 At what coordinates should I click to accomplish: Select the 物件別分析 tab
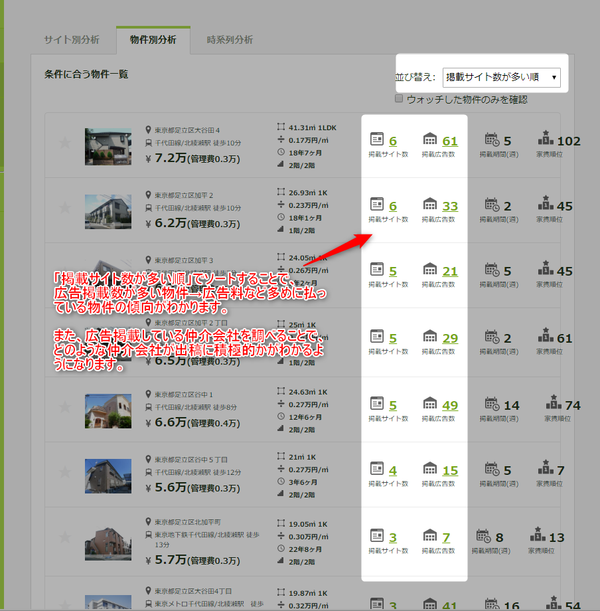(x=153, y=40)
